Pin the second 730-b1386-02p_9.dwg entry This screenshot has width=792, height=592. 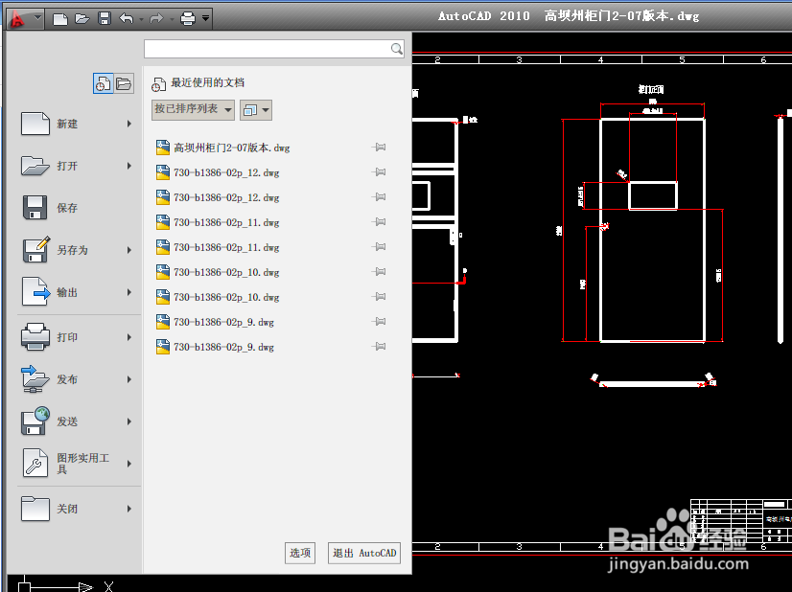coord(379,346)
